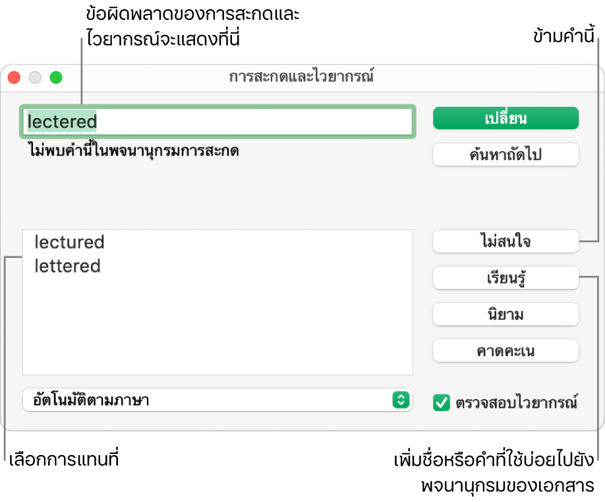Click the ตรวจสอบไวยากรณ์ checkbox label text
Screen dimensions: 605x502
click(x=516, y=402)
